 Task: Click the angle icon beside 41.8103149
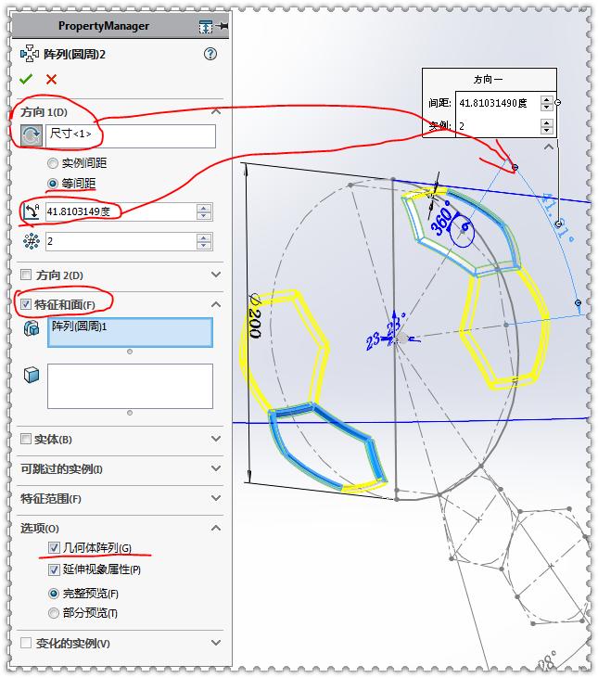click(32, 211)
